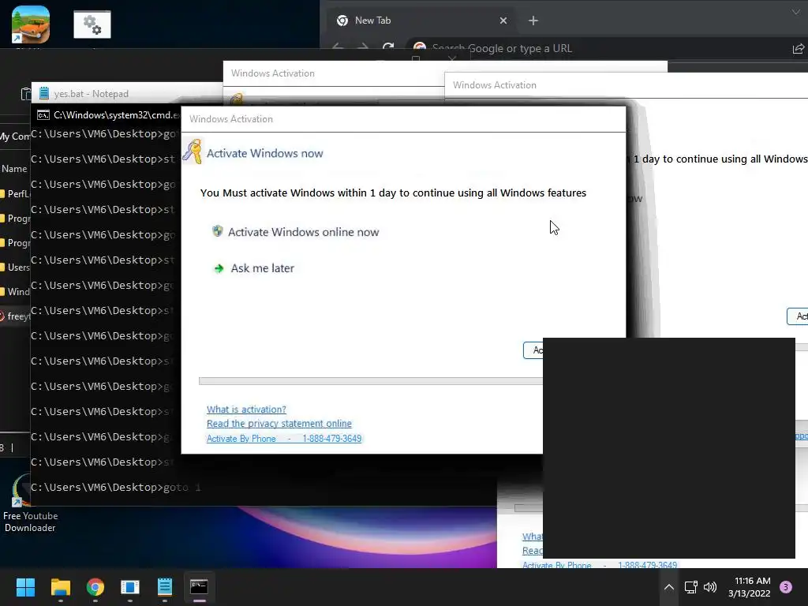Click the Notepad icon in yes.bat title bar

[44, 93]
